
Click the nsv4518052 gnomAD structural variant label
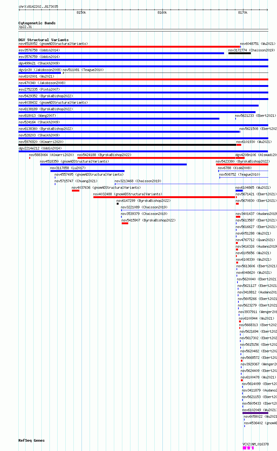coord(53,44)
